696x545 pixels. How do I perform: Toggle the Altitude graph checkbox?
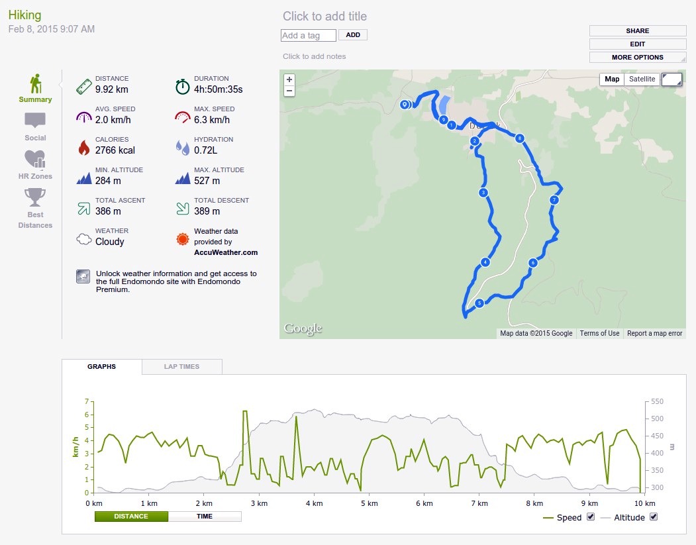click(654, 517)
